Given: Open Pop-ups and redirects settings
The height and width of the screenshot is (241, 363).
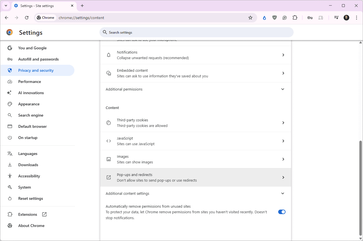Looking at the screenshot, I should click(195, 177).
